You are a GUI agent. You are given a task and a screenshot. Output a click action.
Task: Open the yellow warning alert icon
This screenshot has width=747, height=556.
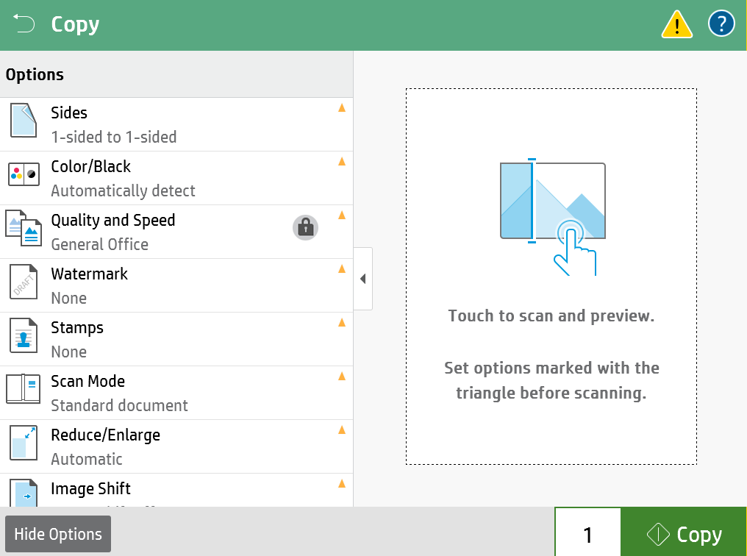pos(676,25)
